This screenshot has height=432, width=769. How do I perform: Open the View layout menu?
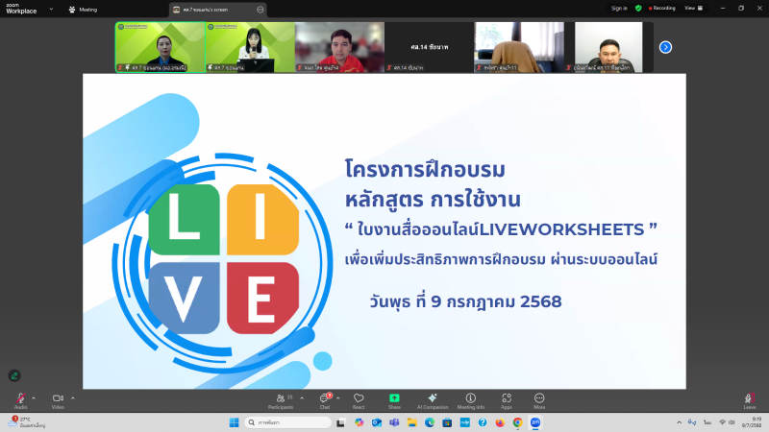click(x=690, y=8)
